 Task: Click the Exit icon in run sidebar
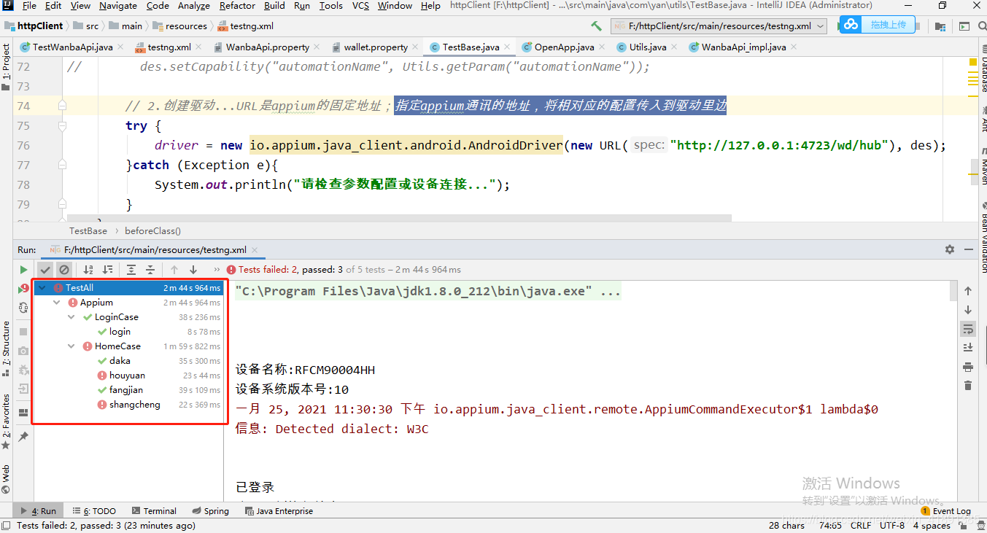point(23,389)
